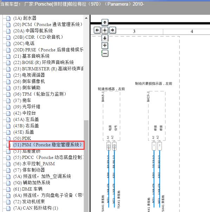Screen dimensions: 210x212
Task: Open (42) 中控台 diagram
Action: pyautogui.click(x=25, y=113)
